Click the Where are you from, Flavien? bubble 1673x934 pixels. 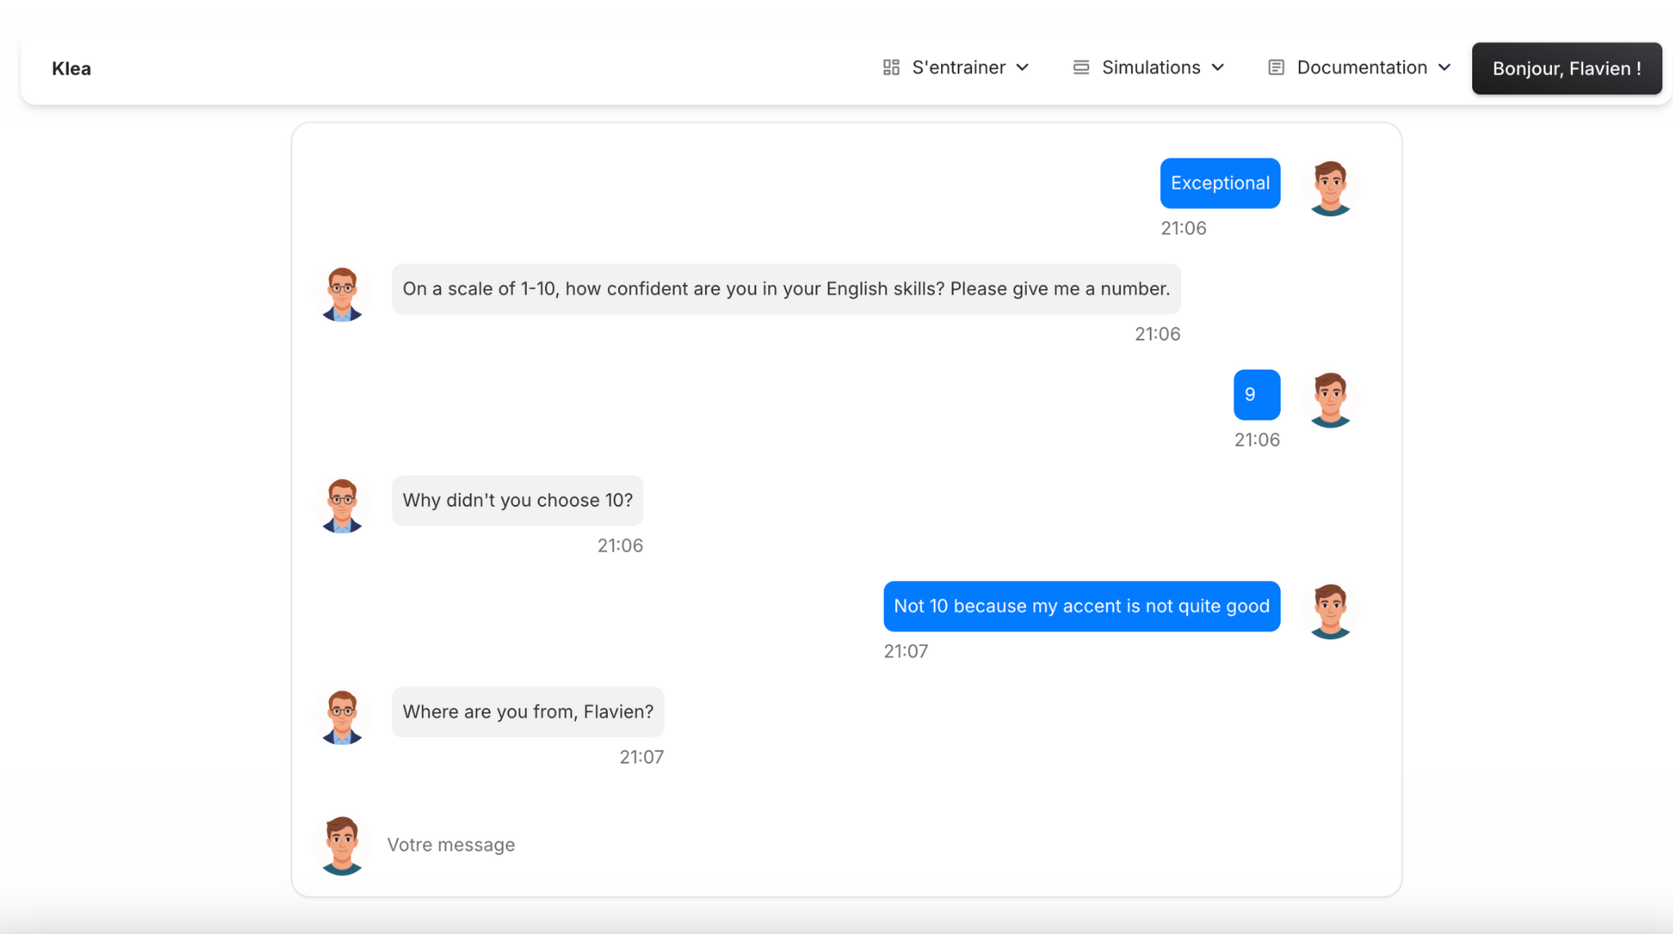(528, 712)
